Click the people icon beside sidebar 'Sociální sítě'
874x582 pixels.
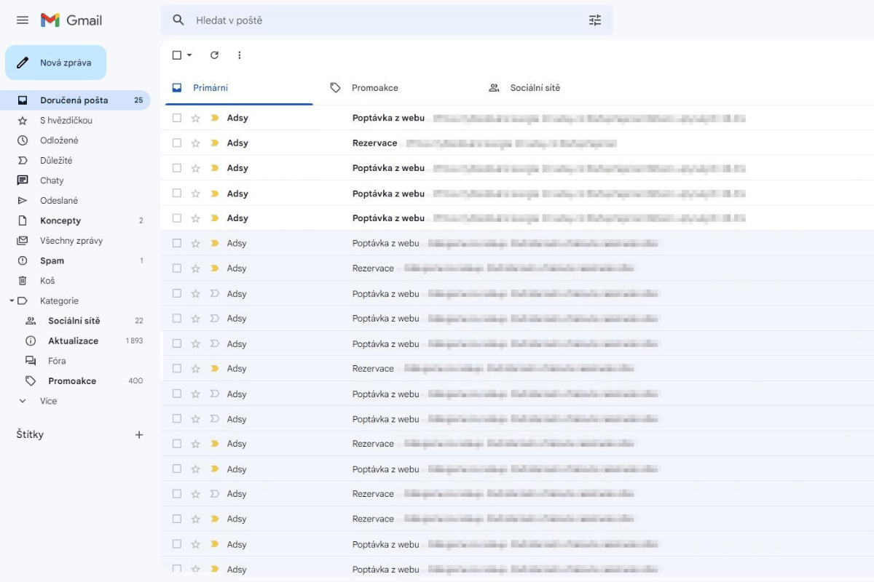[31, 321]
